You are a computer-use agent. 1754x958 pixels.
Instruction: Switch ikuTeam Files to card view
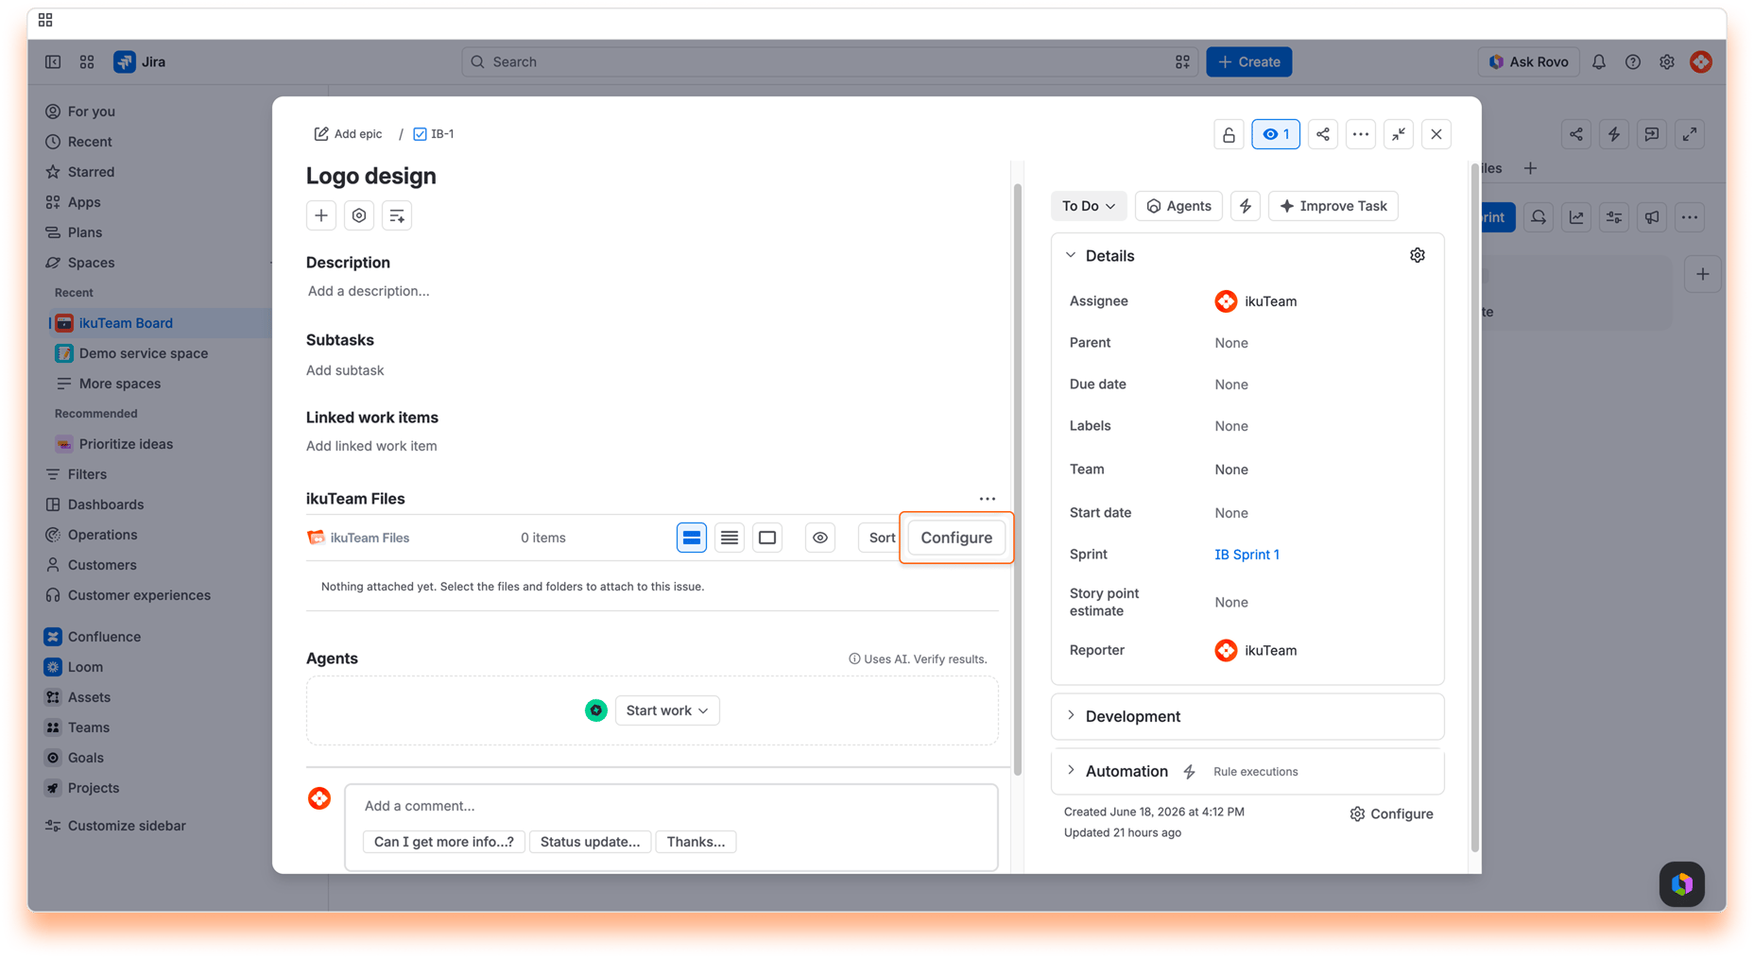coord(692,538)
